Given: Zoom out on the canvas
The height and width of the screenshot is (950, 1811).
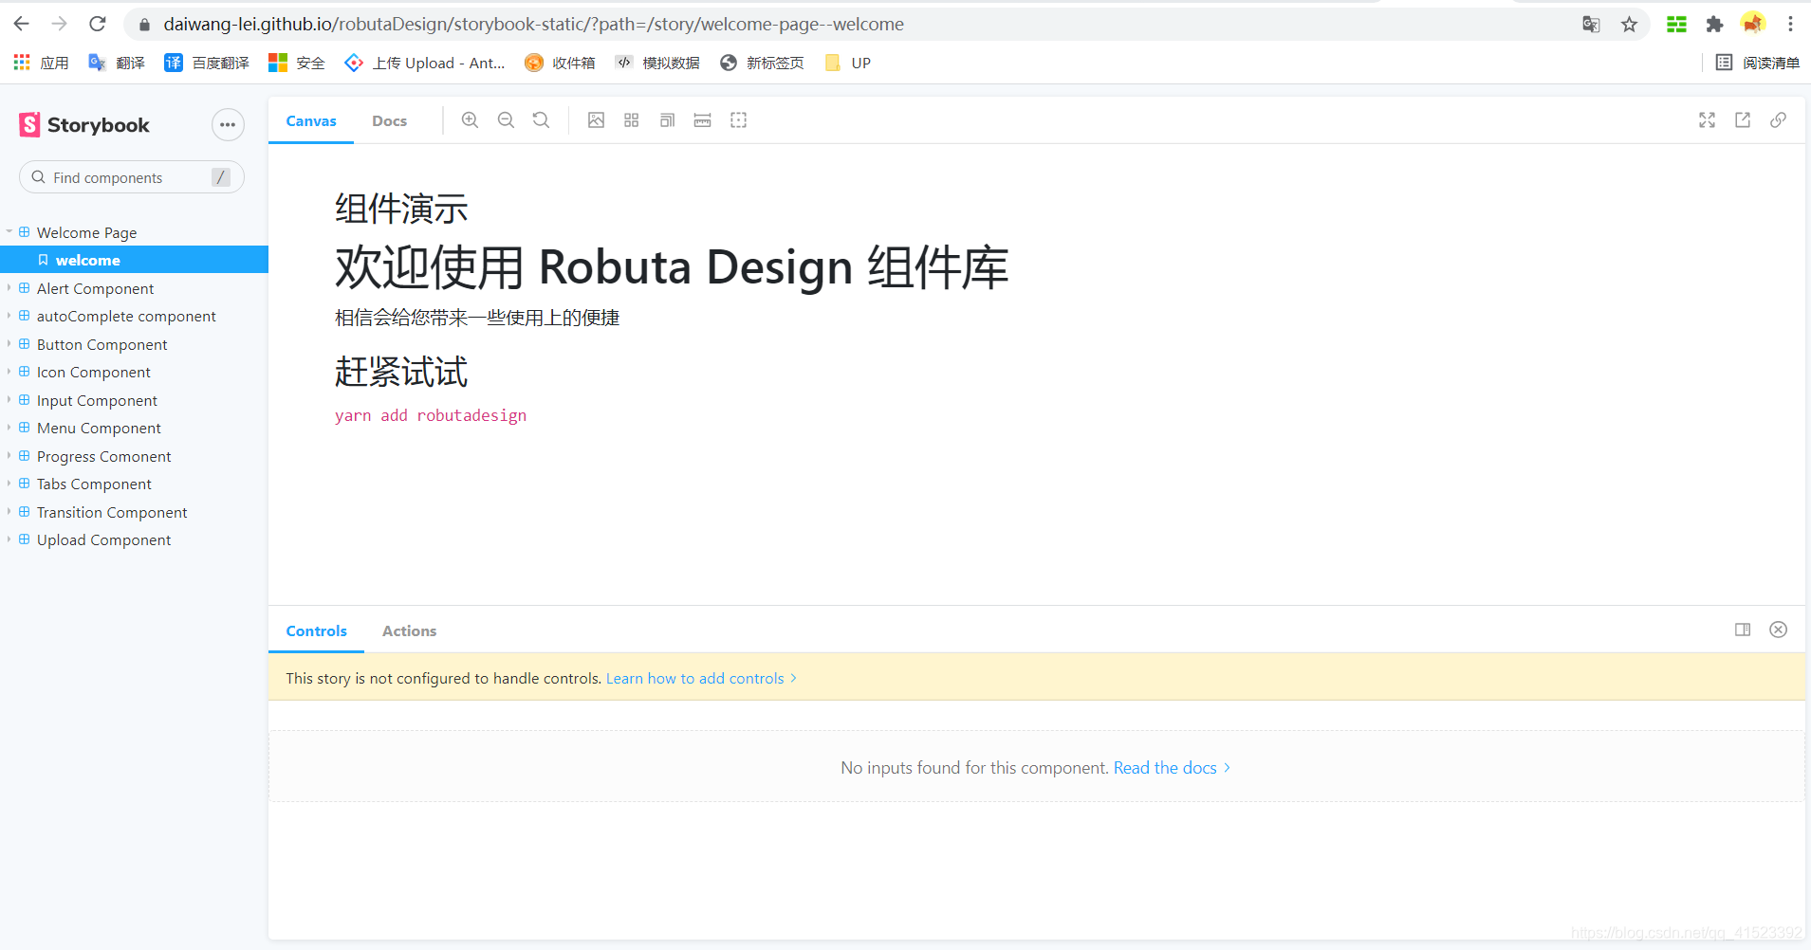Looking at the screenshot, I should (x=506, y=120).
